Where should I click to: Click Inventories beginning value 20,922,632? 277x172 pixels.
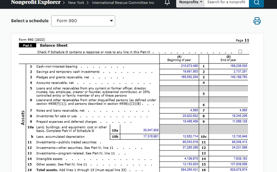point(190,116)
